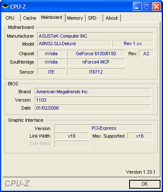Click the American Megatrends Inc. BIOS brand
This screenshot has height=192, width=163.
[x=93, y=92]
